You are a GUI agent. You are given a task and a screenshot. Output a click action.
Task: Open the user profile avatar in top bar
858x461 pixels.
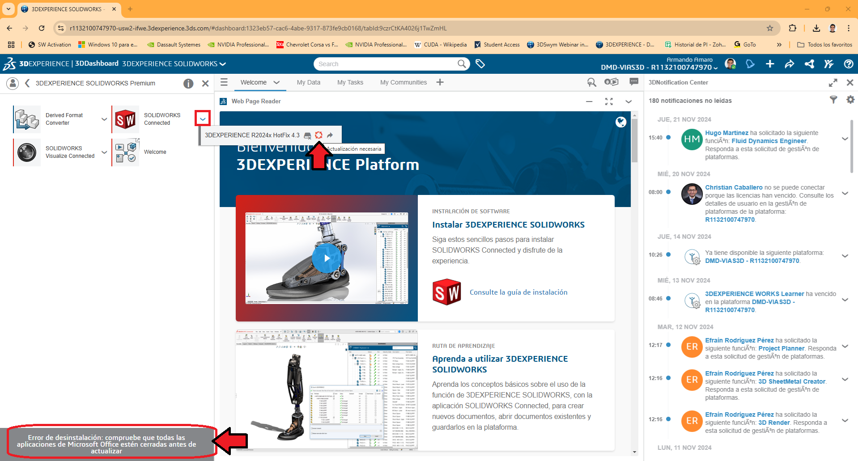tap(731, 64)
